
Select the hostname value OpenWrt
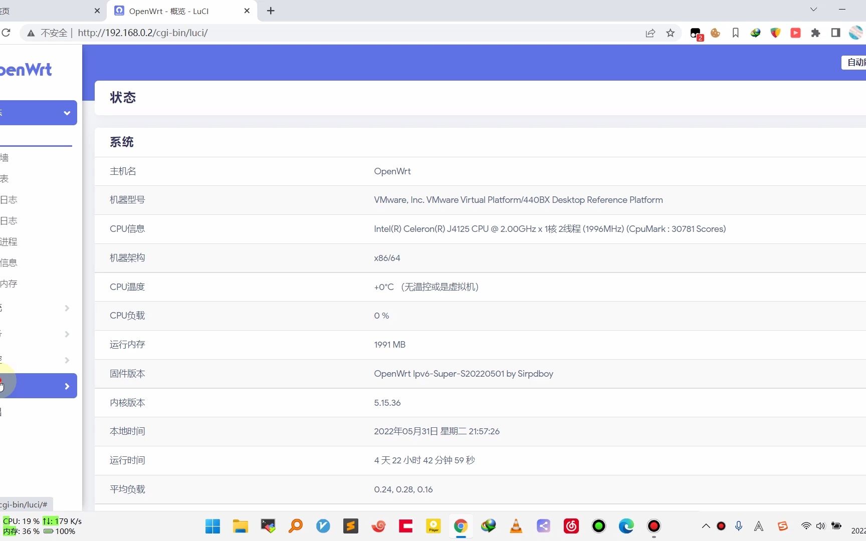point(392,171)
